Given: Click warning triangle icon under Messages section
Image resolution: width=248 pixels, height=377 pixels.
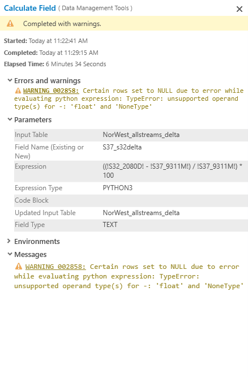Looking at the screenshot, I should (19, 267).
